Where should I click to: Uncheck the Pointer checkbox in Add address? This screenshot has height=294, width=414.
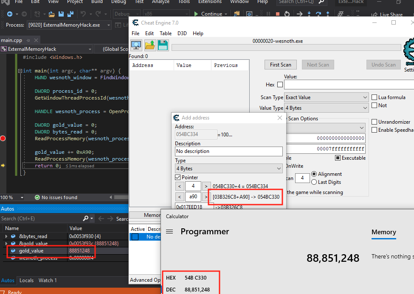[x=177, y=178]
